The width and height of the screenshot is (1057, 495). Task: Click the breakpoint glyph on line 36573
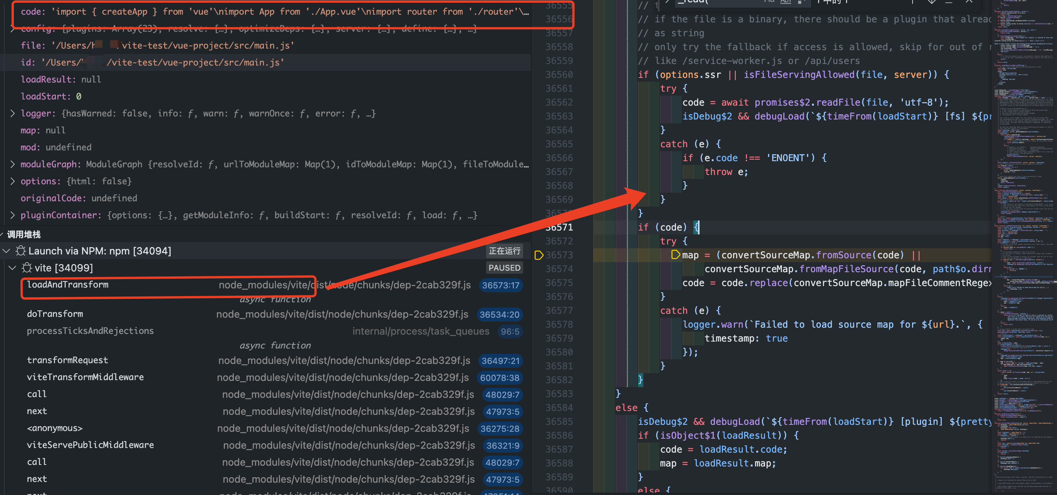pos(539,255)
